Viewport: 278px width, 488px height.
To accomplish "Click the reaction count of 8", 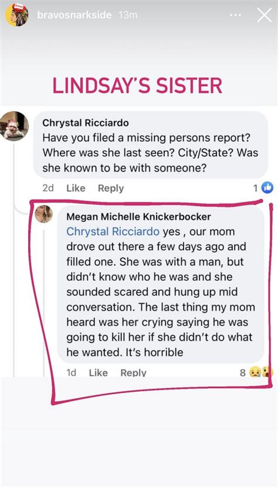I will click(242, 372).
